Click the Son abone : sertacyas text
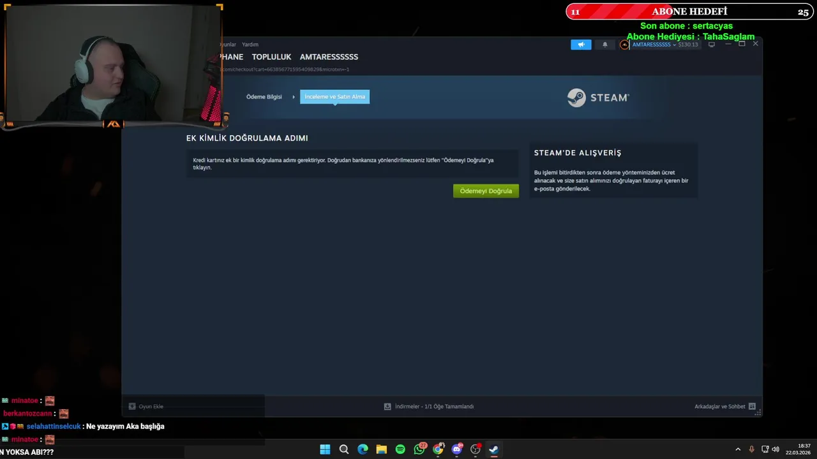 click(x=686, y=26)
